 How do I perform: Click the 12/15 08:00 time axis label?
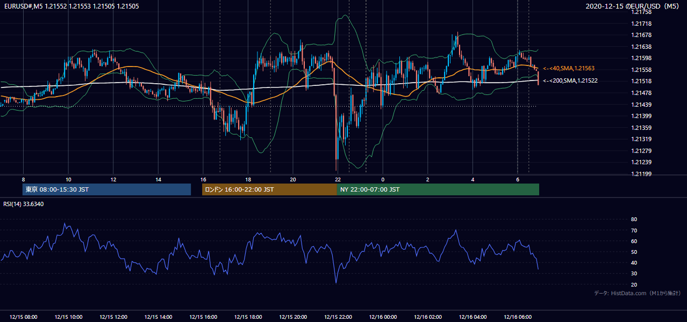(x=23, y=317)
